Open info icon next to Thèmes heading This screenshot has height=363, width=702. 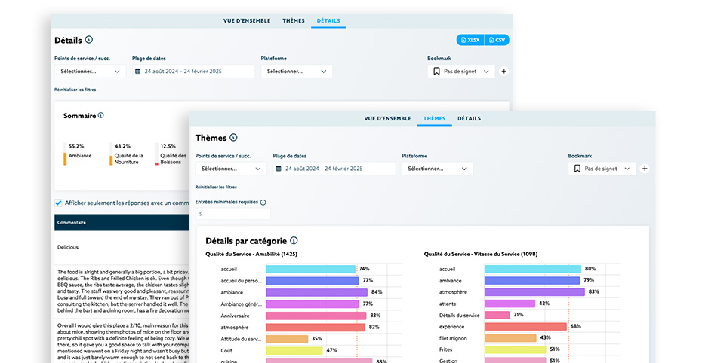[x=233, y=138]
